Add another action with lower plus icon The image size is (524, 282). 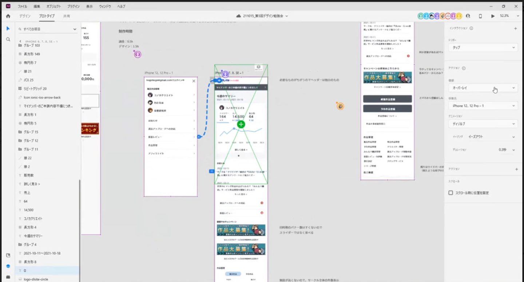[516, 169]
